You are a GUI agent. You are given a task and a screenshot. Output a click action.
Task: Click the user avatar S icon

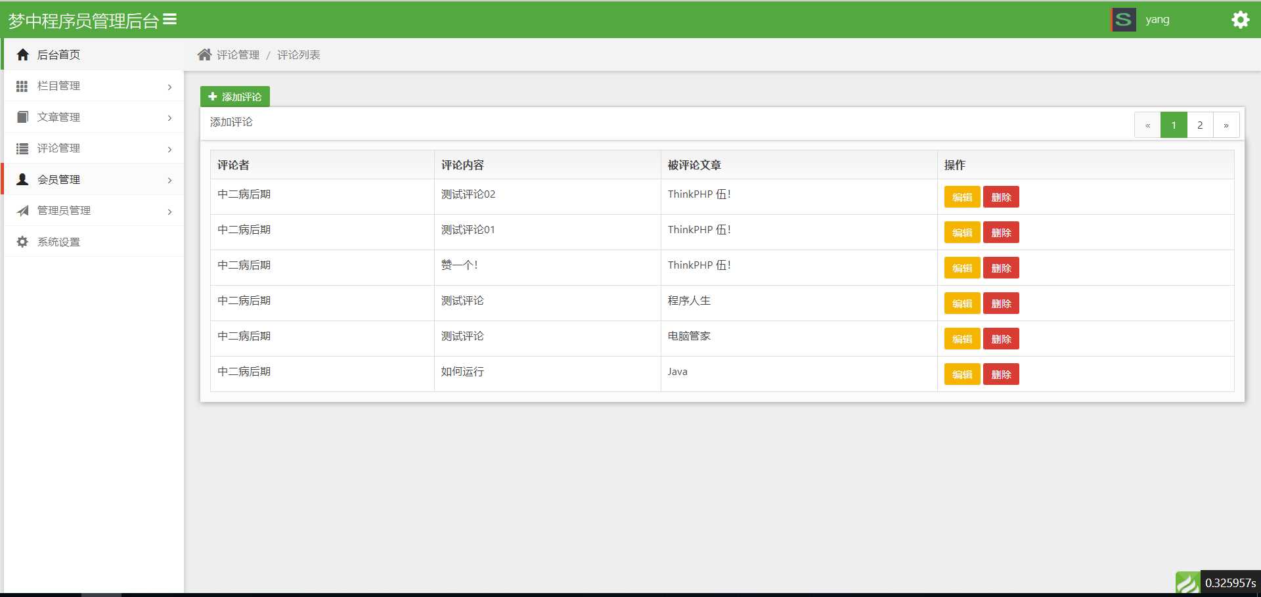tap(1123, 20)
